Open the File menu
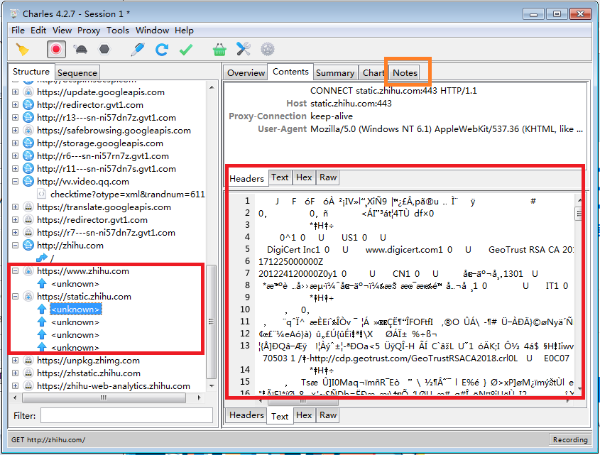Viewport: 600px width, 455px height. (x=18, y=31)
